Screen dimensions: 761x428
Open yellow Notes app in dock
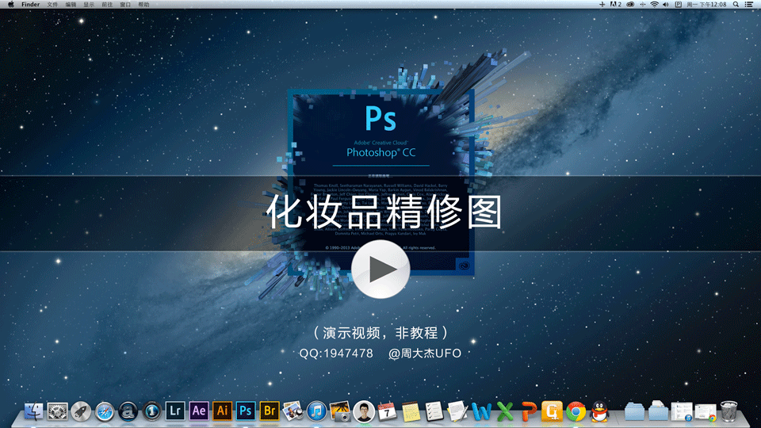tap(411, 411)
